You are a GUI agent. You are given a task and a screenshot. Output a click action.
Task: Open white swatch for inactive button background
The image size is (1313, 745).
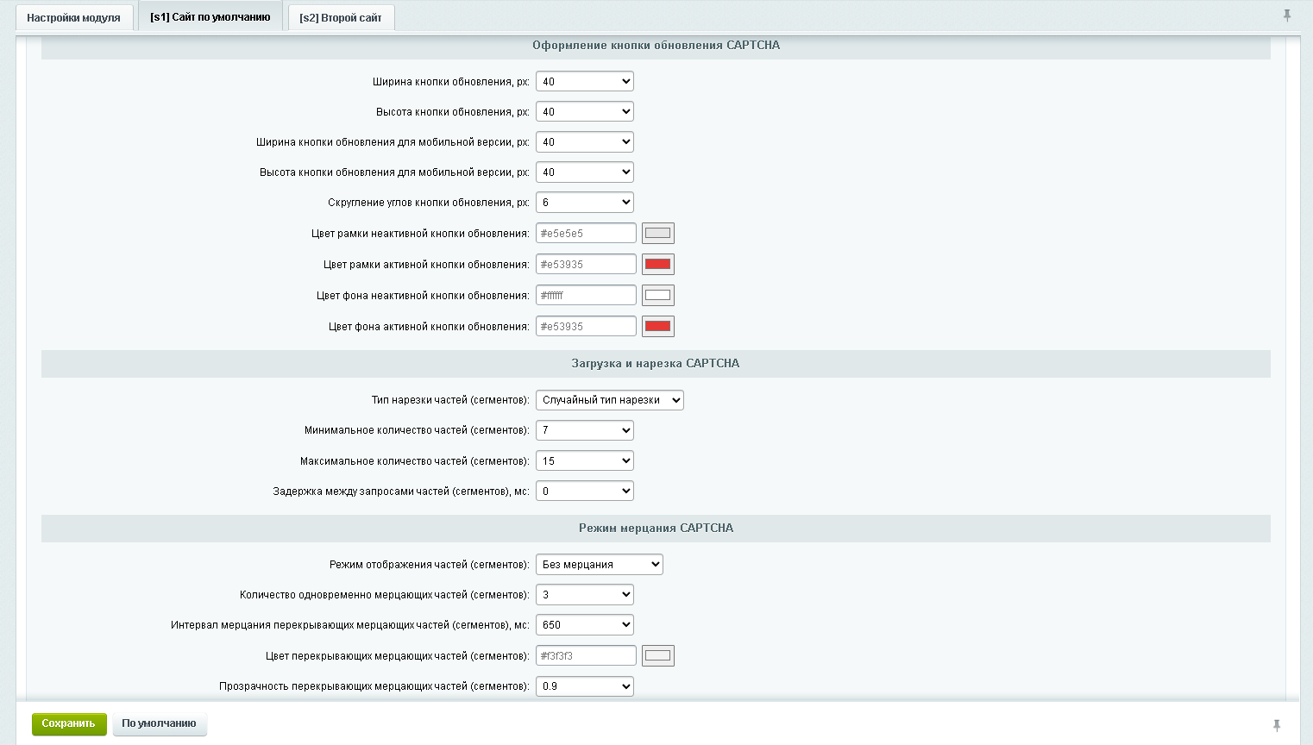point(658,295)
